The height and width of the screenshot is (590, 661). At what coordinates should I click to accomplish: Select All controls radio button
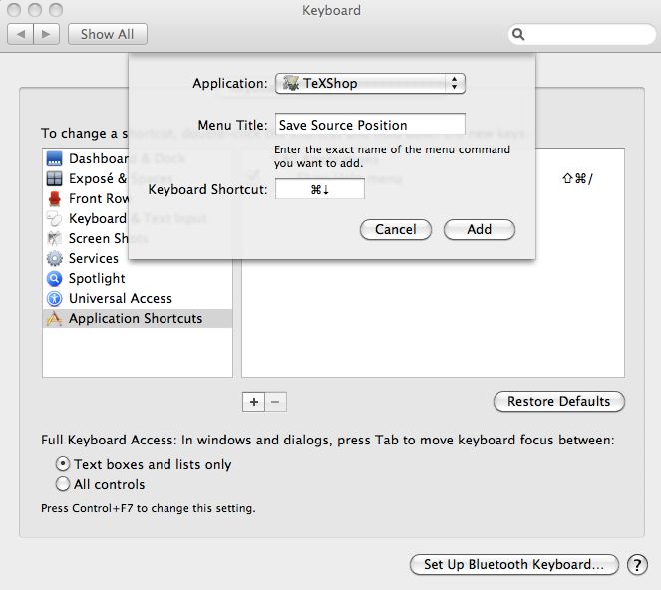63,483
